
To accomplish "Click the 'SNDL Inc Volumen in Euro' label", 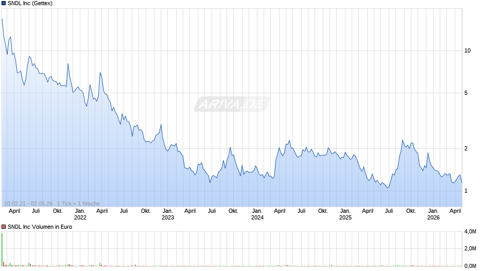I will pyautogui.click(x=40, y=227).
